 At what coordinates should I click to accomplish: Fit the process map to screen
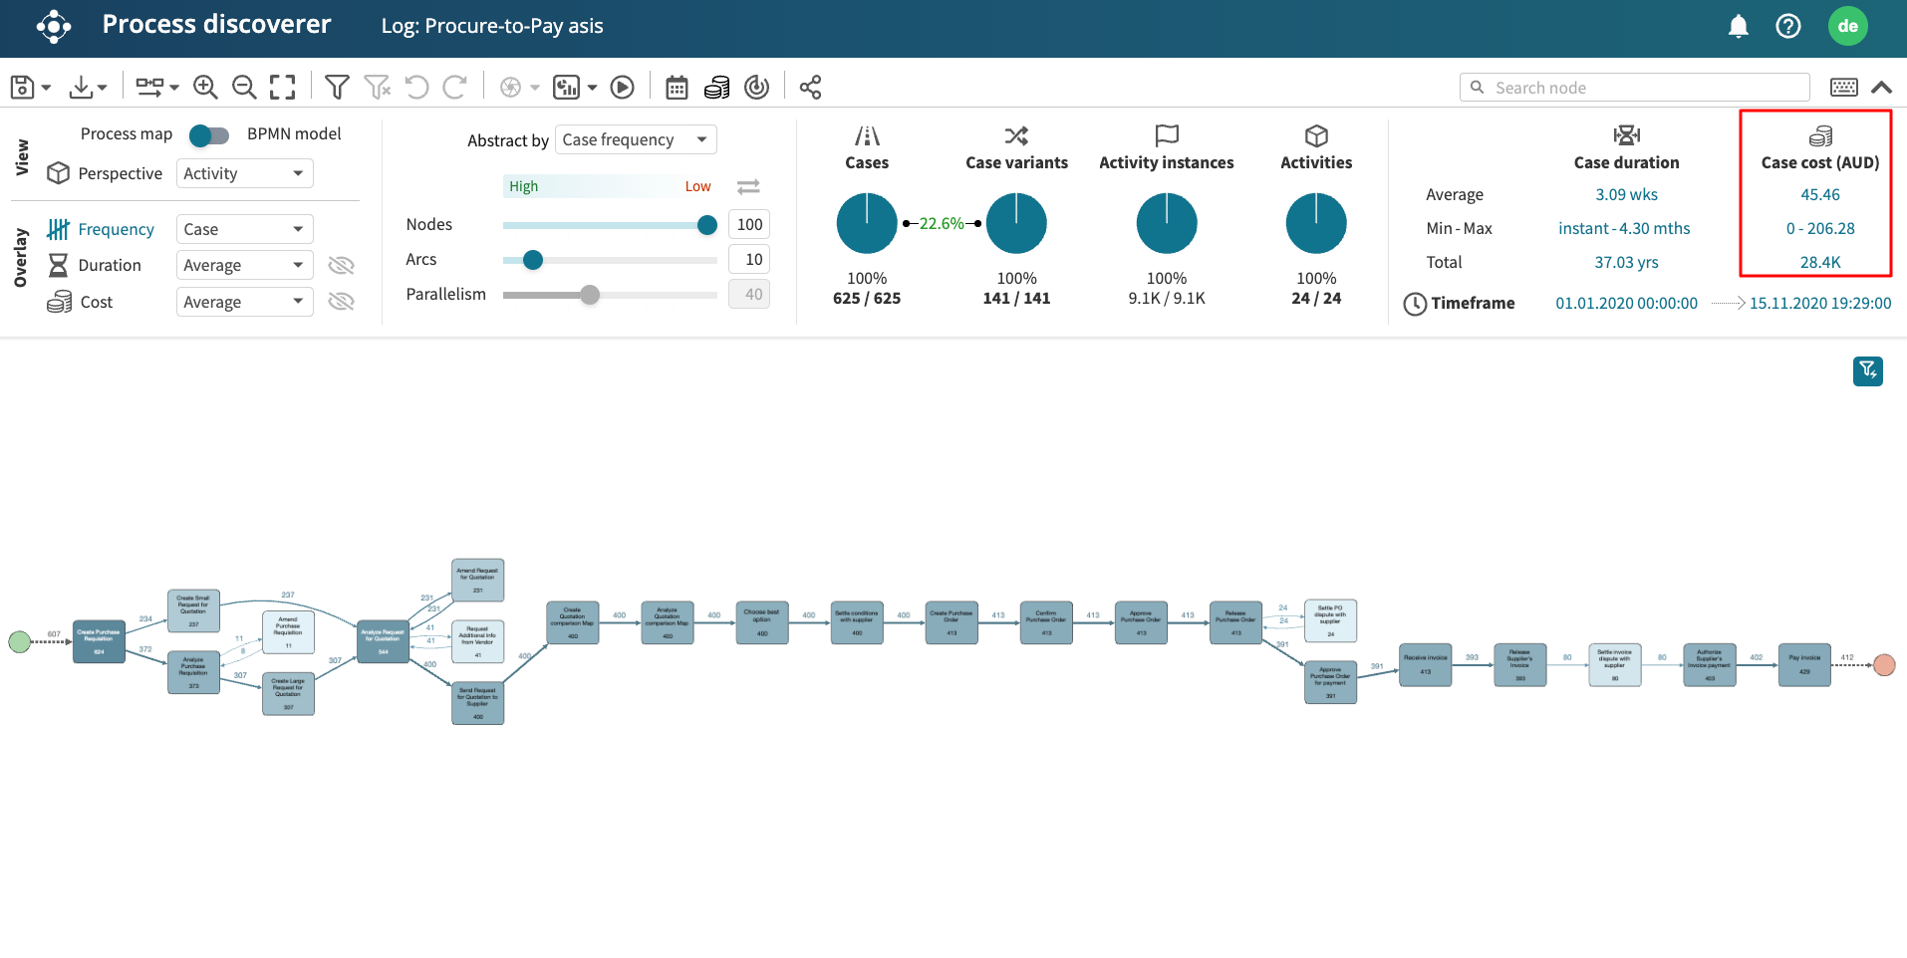click(283, 88)
